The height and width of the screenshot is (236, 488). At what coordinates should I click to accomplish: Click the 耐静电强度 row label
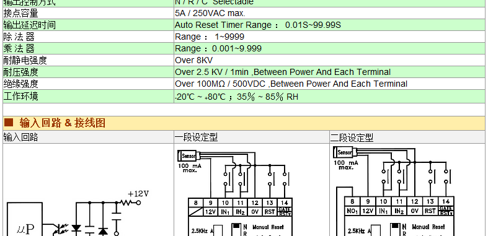click(x=25, y=60)
